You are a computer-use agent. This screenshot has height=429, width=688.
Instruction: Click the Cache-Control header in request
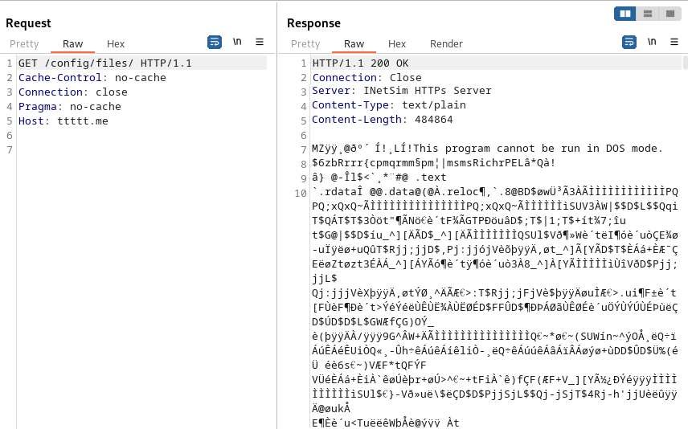[92, 78]
